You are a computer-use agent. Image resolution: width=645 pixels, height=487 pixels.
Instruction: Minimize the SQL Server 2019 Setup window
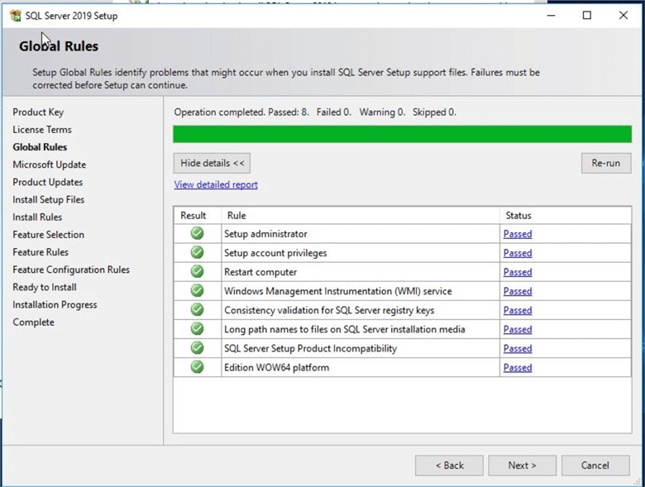coord(552,16)
